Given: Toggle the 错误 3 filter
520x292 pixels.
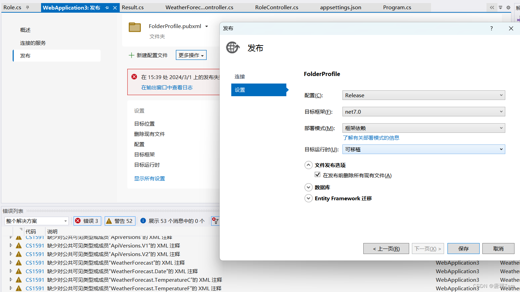Looking at the screenshot, I should point(87,221).
